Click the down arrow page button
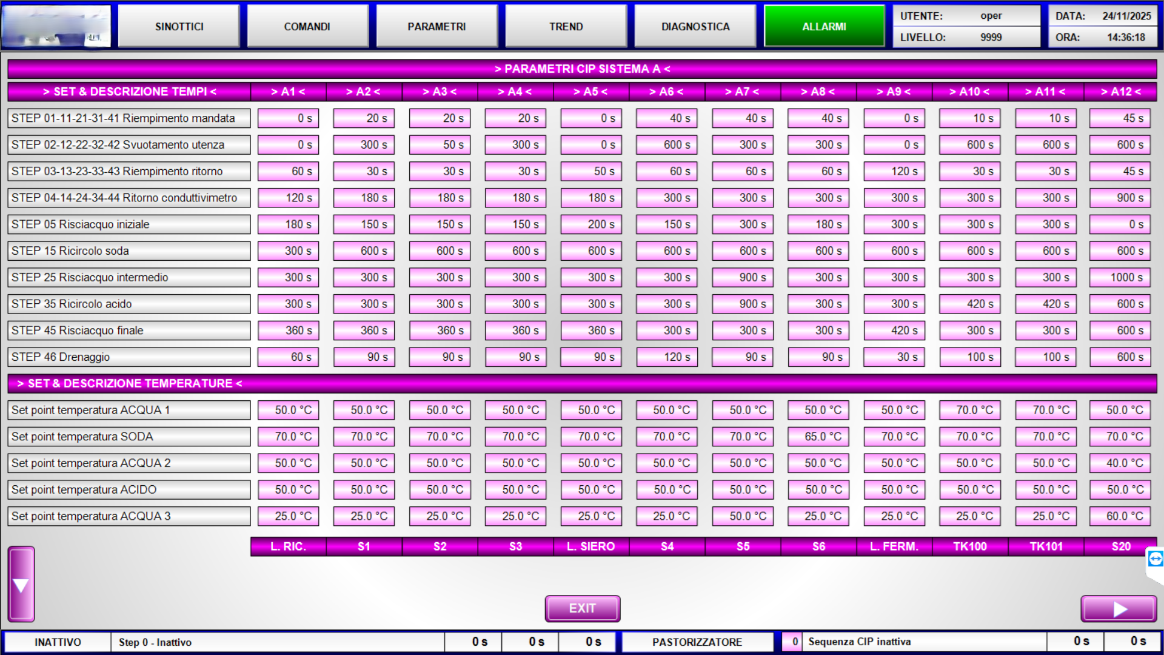Screen dimensions: 1164x655 pos(21,584)
